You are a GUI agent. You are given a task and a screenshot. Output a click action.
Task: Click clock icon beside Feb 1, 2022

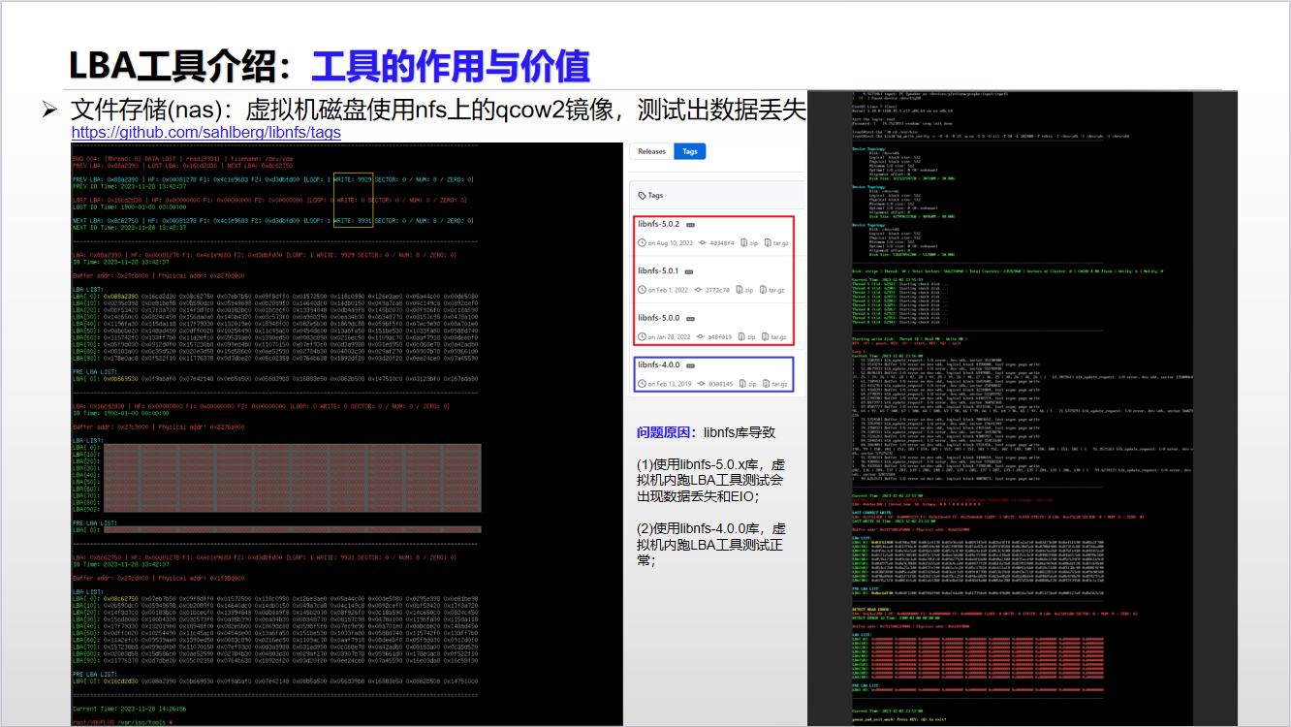point(642,290)
